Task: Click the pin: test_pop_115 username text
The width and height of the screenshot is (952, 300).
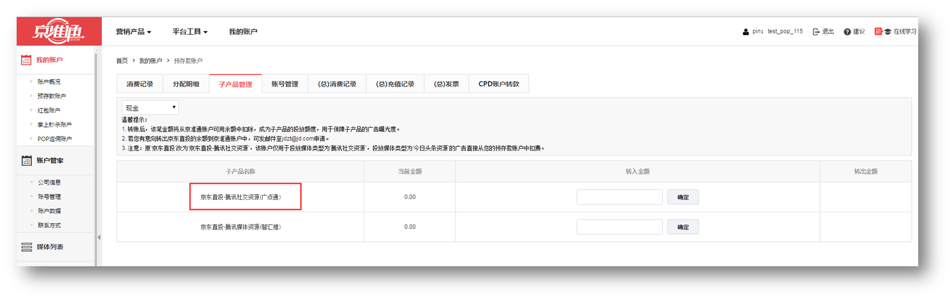Action: pyautogui.click(x=777, y=32)
